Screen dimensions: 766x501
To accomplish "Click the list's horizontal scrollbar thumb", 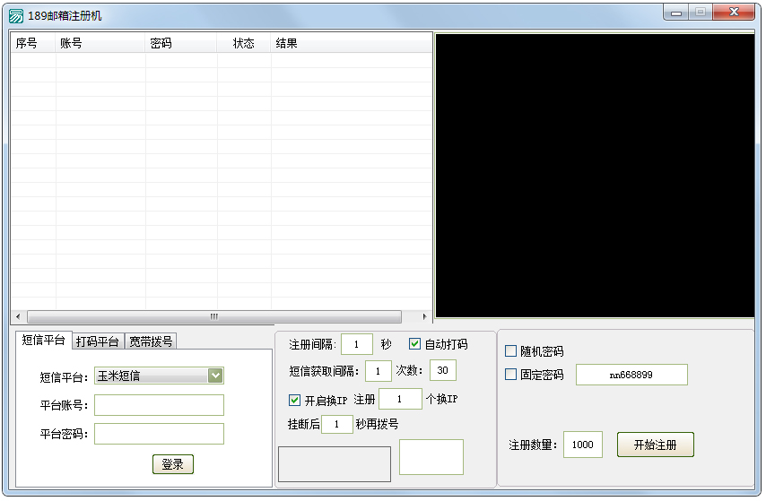I will coord(214,316).
